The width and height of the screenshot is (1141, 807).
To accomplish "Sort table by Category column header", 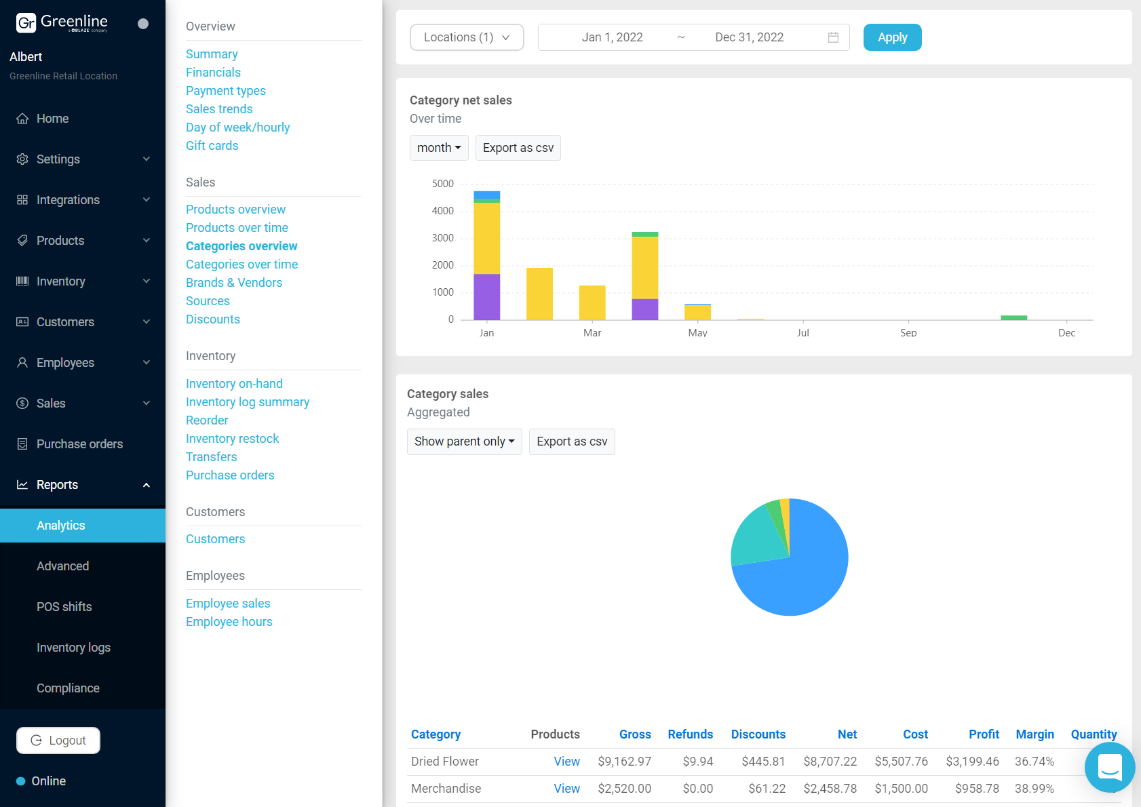I will click(x=436, y=734).
